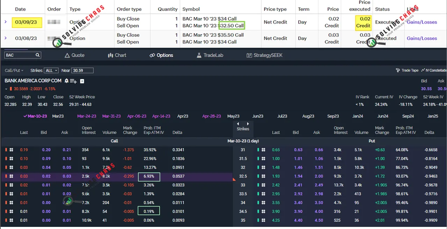
Task: Select the Mar-24-23 expiration
Action: pyautogui.click(x=87, y=116)
